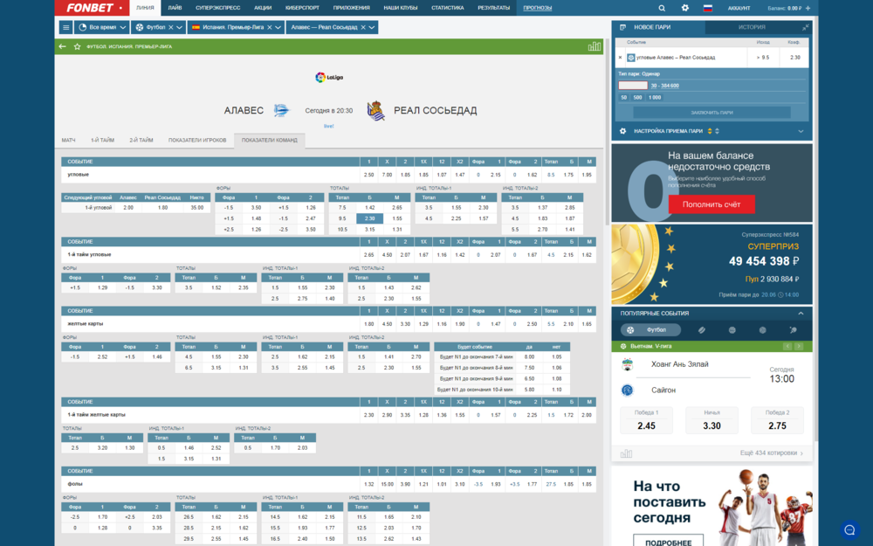Click Суперэкспресс СУПЕРПРИЗ jackpot banner
The height and width of the screenshot is (546, 873).
tap(711, 264)
